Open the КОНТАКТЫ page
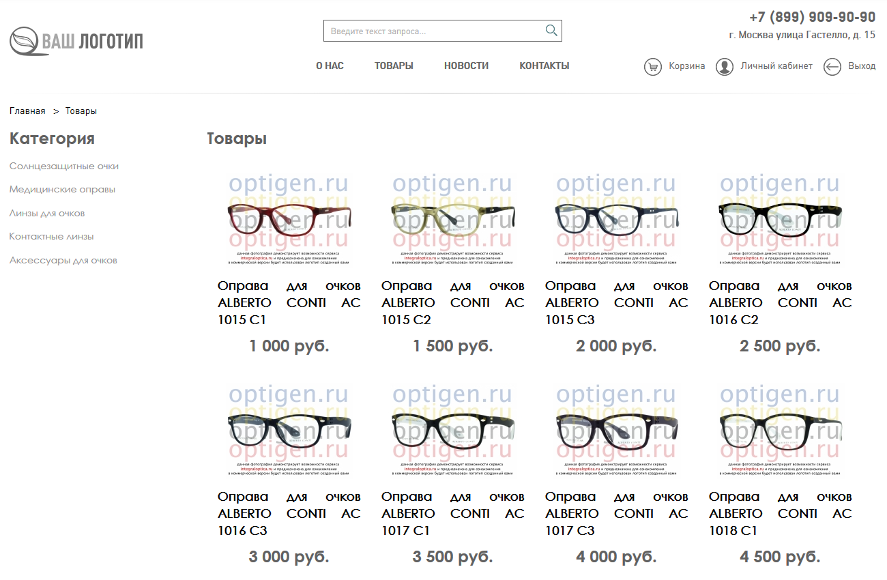The height and width of the screenshot is (580, 887). coord(544,66)
